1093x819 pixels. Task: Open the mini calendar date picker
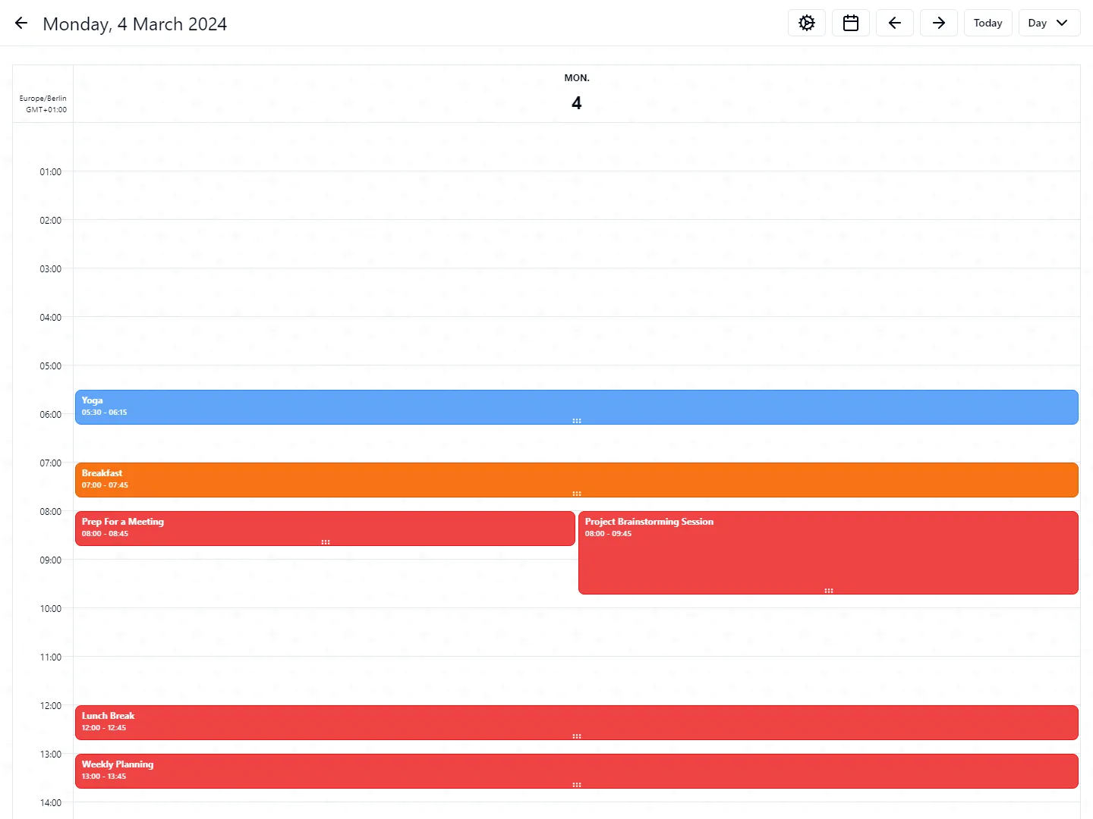850,23
